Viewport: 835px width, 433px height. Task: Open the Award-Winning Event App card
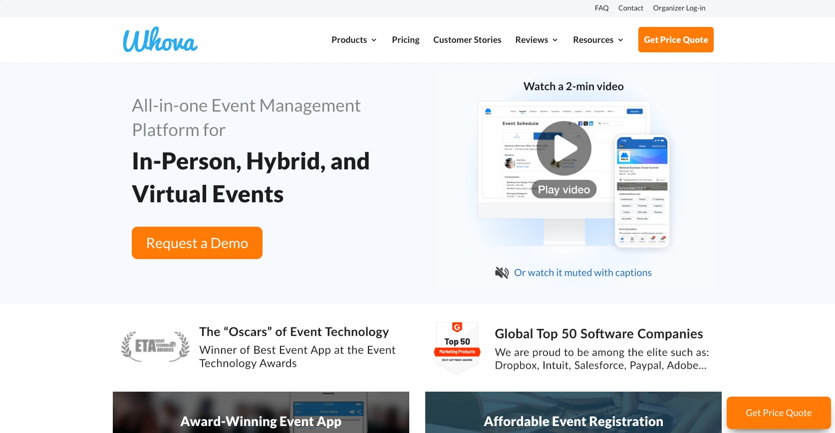(x=261, y=412)
